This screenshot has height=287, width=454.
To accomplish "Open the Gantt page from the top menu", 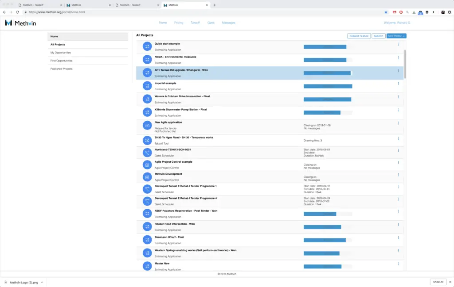I will (211, 23).
